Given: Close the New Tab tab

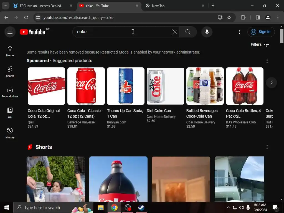Looking at the screenshot, I should [203, 6].
